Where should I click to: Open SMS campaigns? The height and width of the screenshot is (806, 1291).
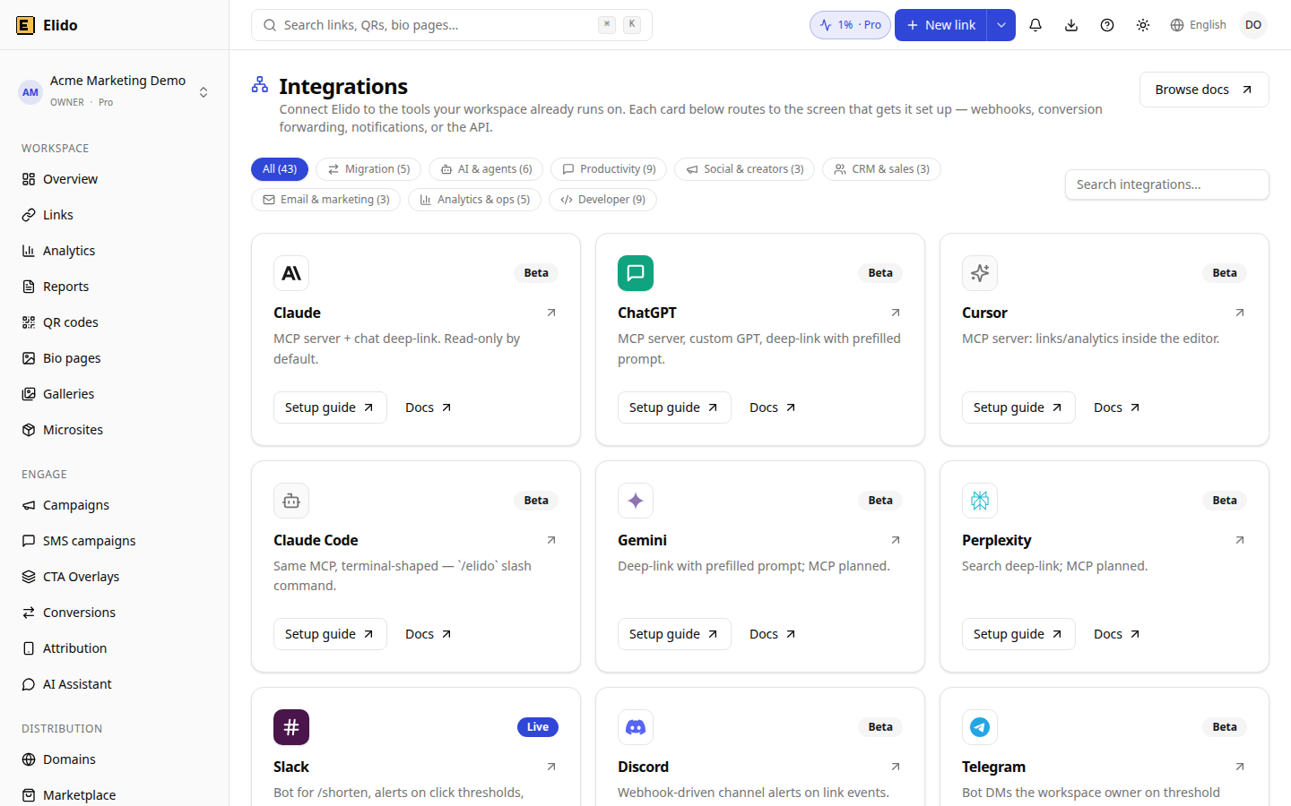tap(114, 541)
